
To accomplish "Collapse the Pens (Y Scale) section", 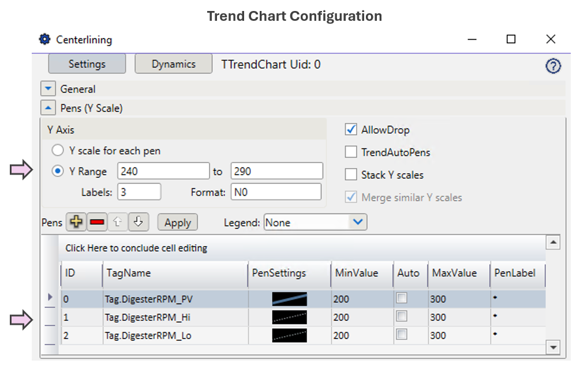I will pos(47,108).
